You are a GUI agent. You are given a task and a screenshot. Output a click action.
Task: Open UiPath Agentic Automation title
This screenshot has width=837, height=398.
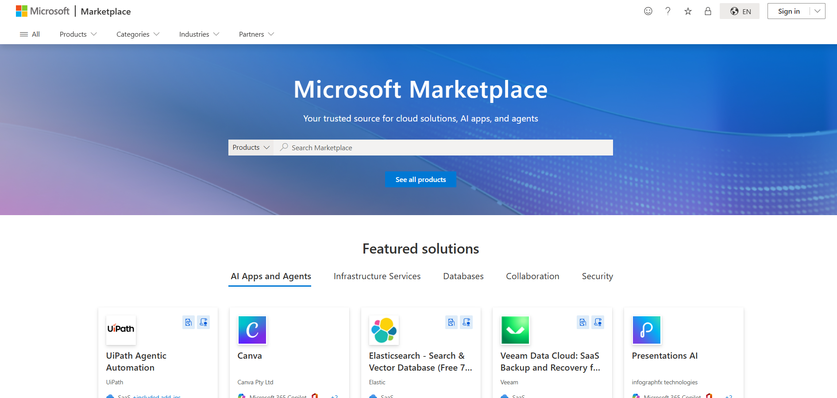(136, 361)
